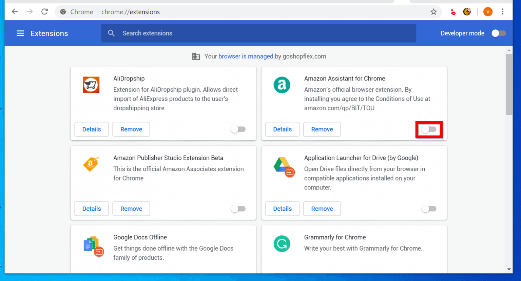Open the Extensions hamburger menu

(x=20, y=33)
